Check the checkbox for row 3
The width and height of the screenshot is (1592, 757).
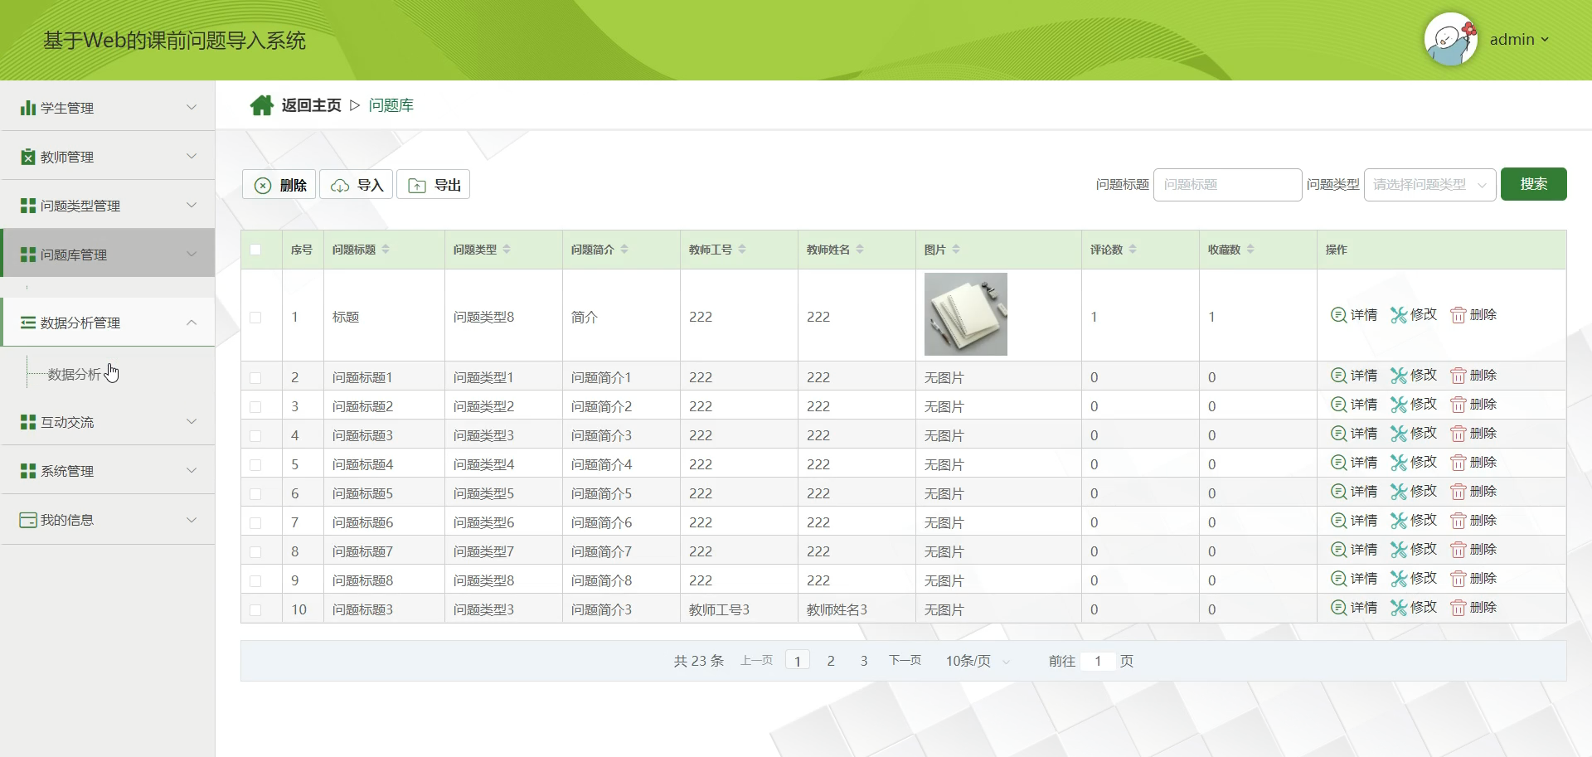(x=255, y=407)
